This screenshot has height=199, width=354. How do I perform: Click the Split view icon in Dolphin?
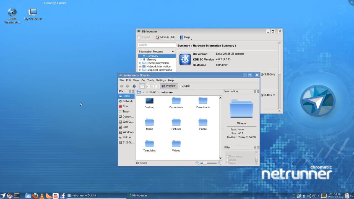click(184, 86)
